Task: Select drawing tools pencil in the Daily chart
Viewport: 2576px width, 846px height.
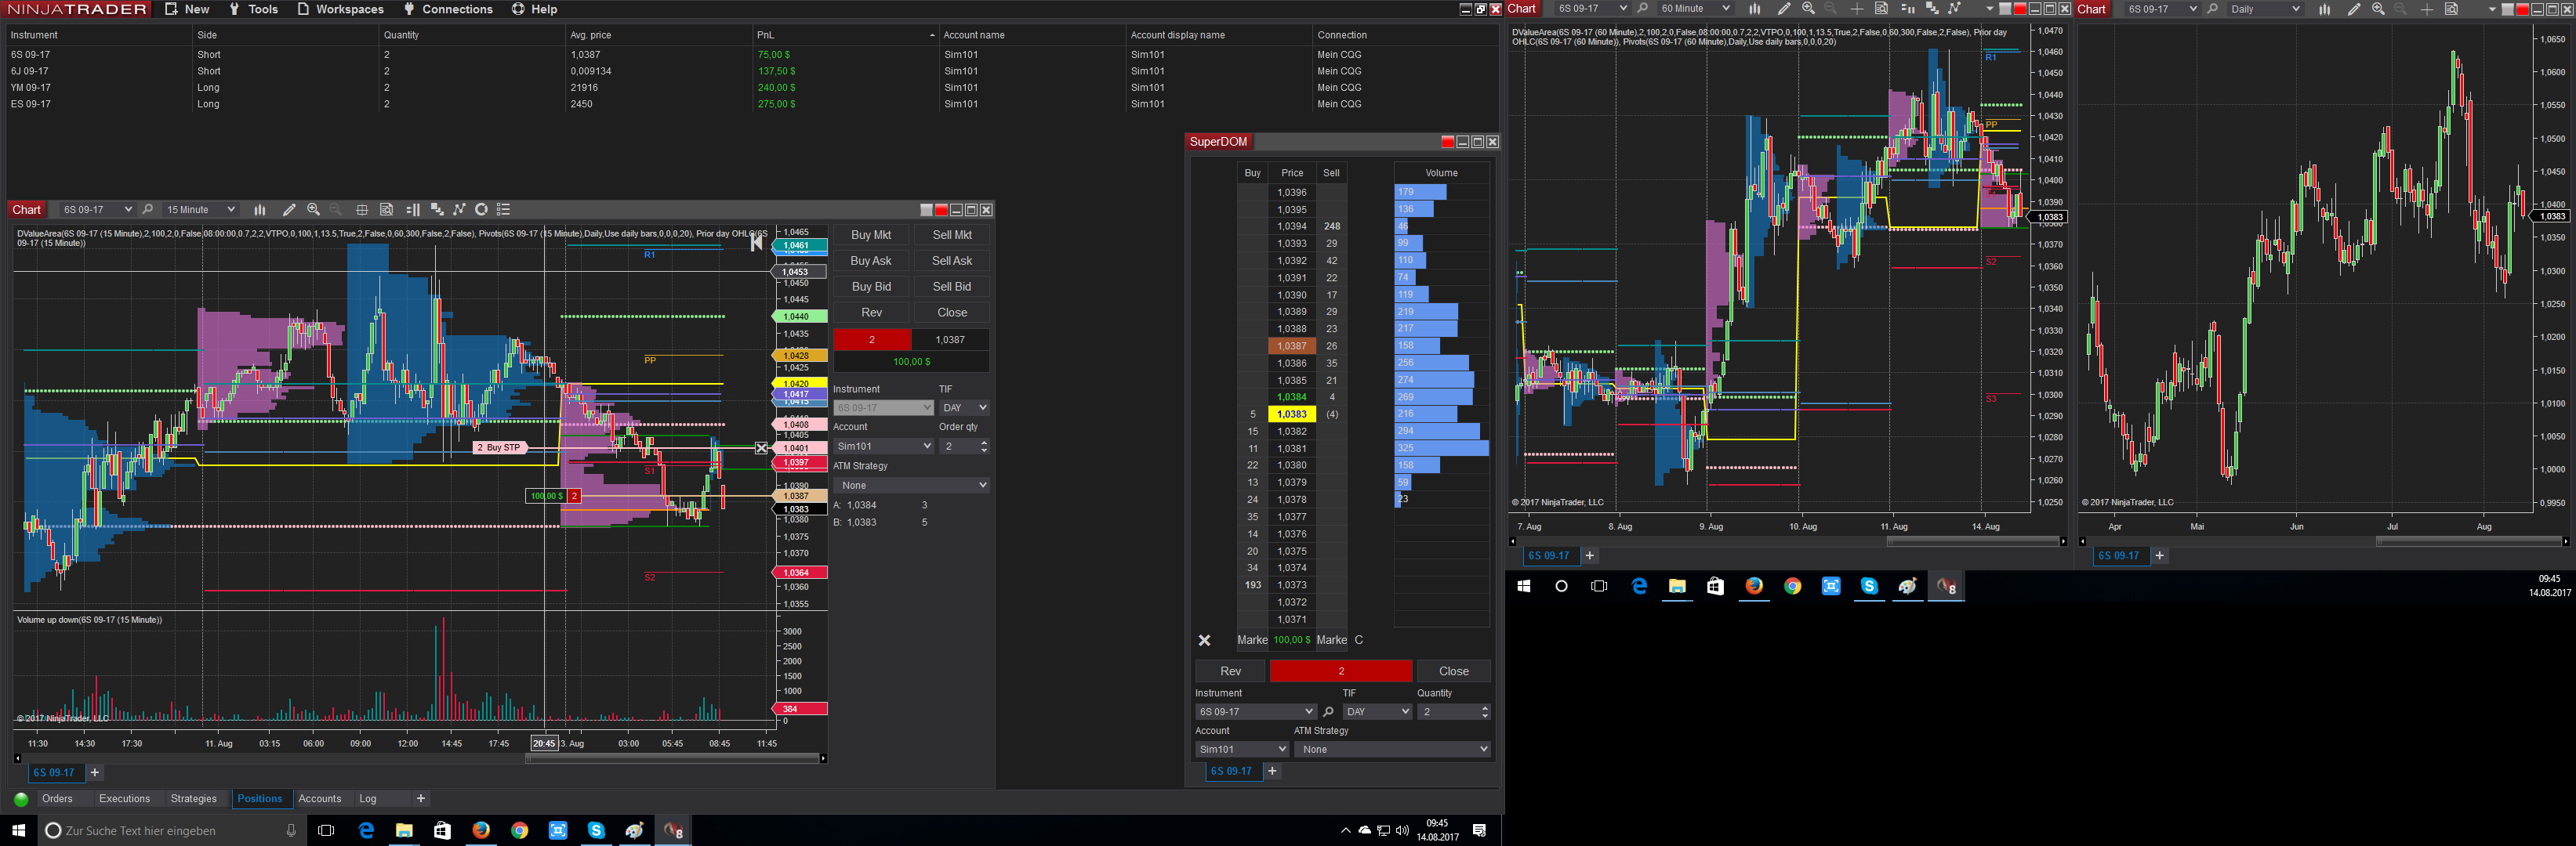Action: pyautogui.click(x=2354, y=9)
